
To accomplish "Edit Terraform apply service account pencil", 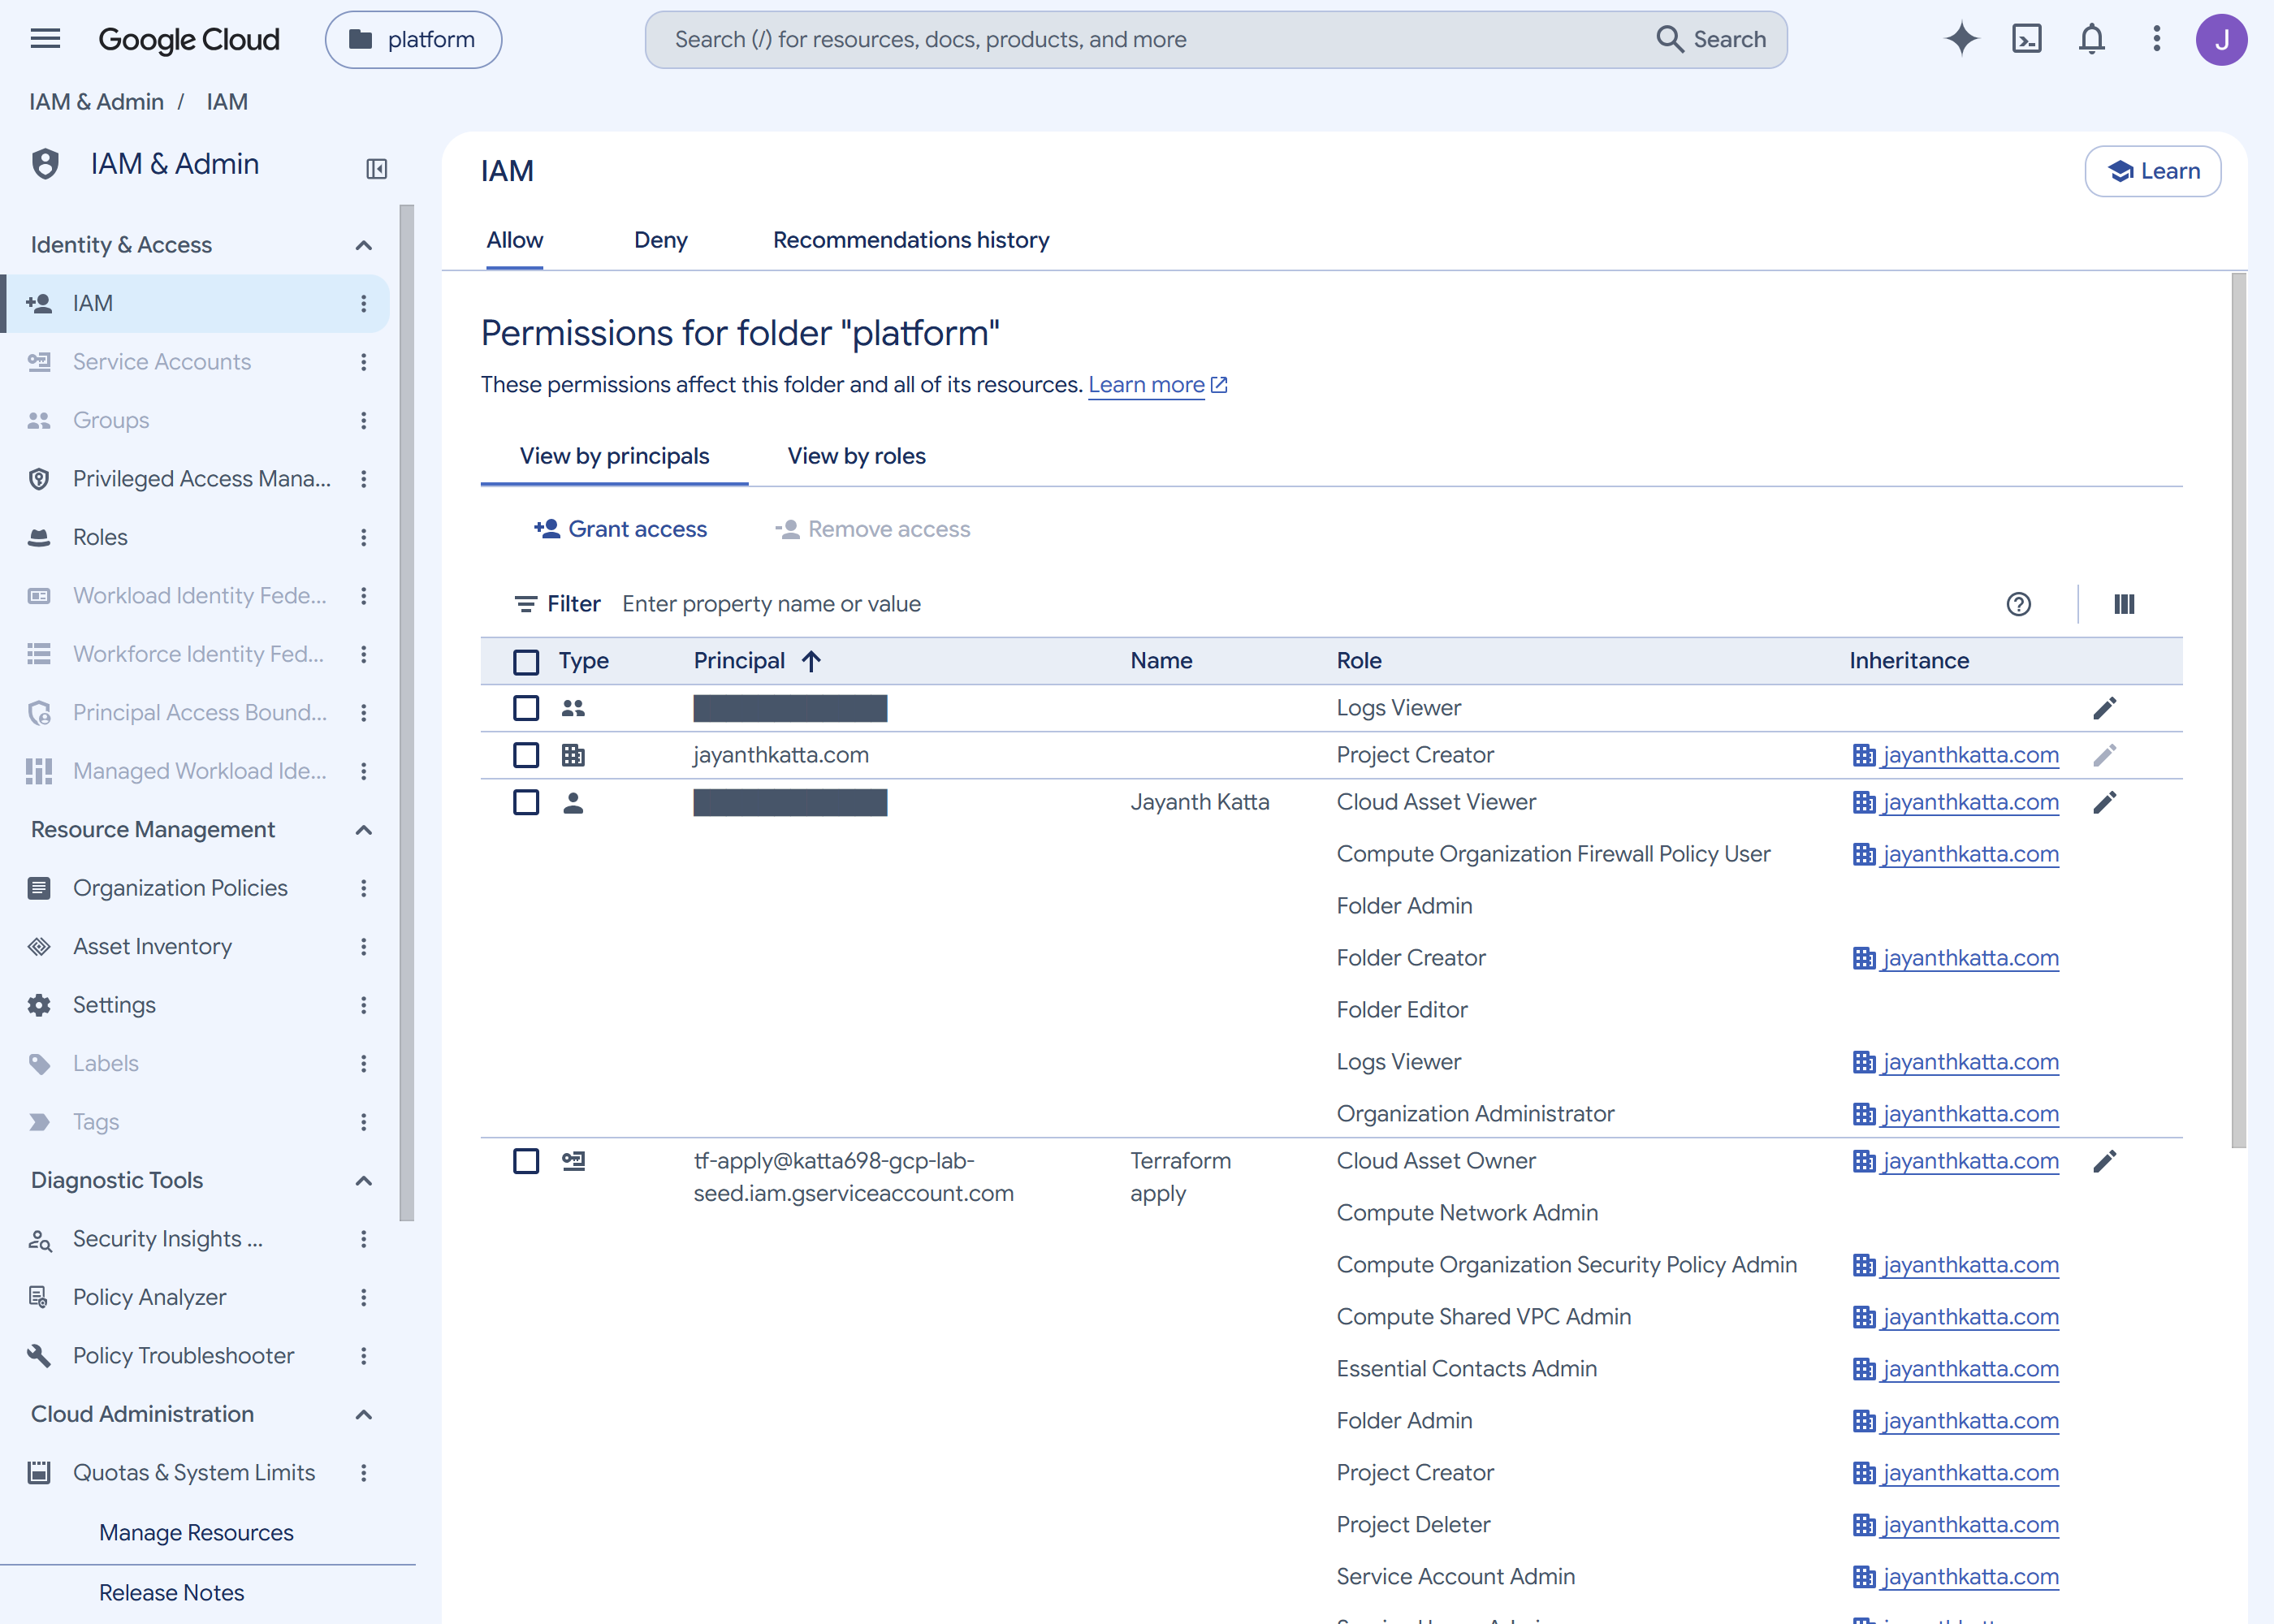I will point(2104,1161).
